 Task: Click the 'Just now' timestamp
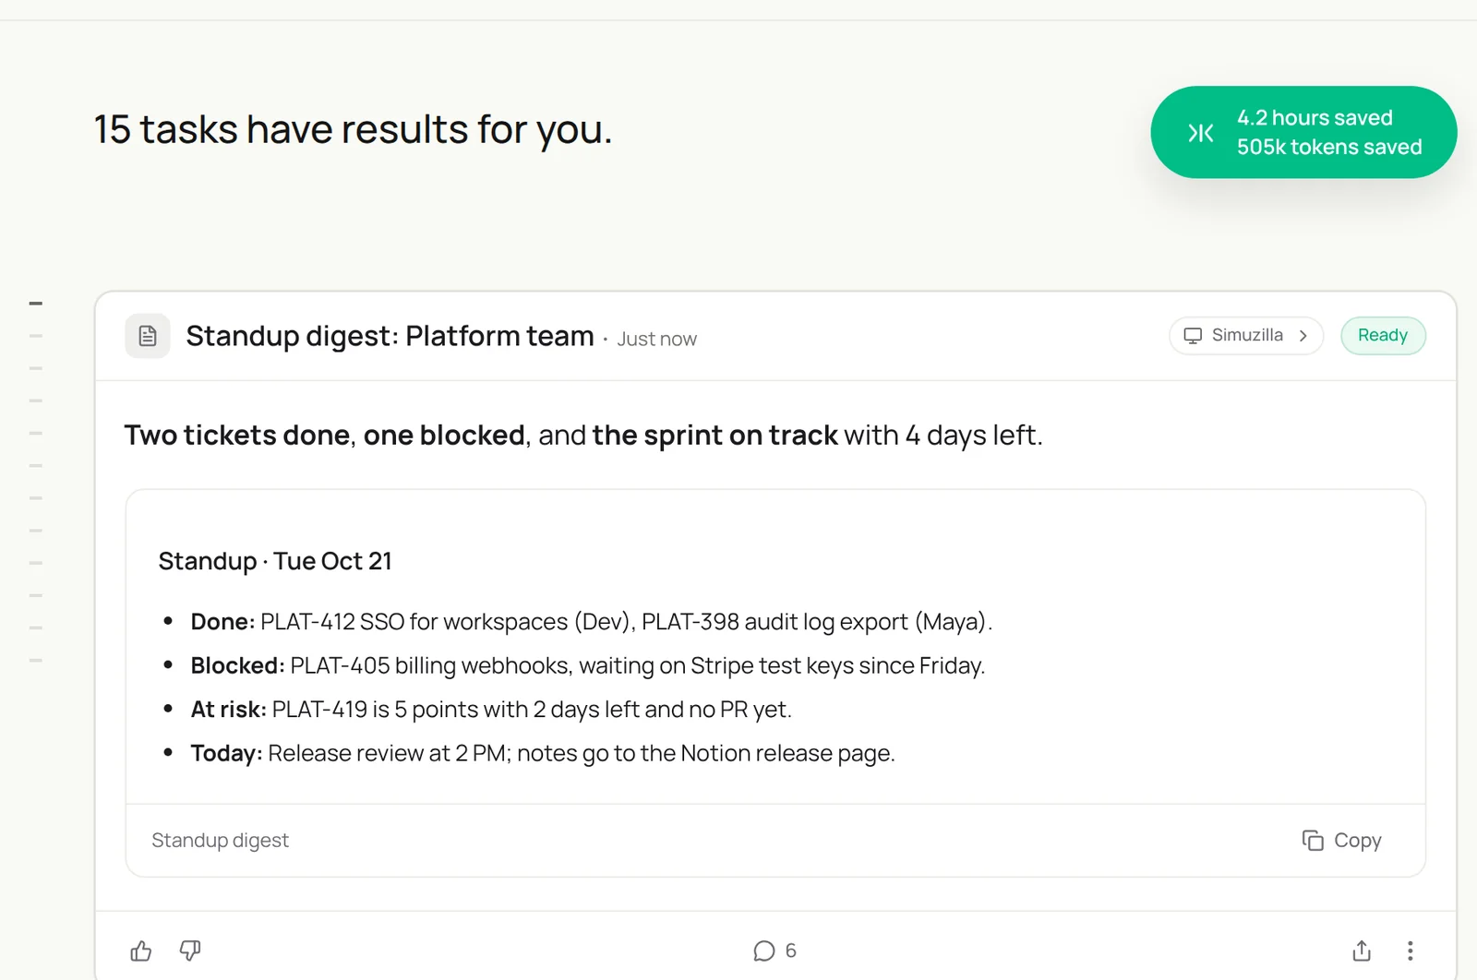click(656, 339)
